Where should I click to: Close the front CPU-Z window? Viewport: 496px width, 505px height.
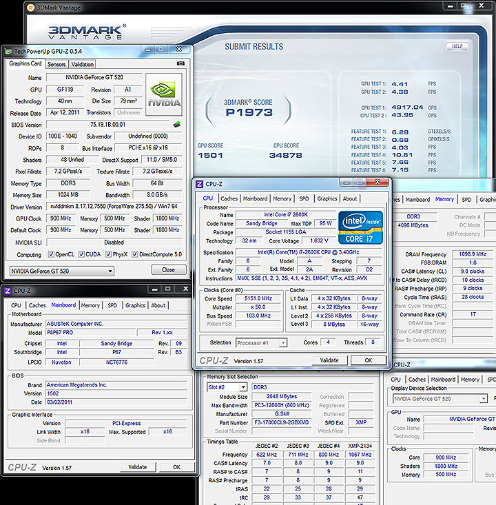(x=377, y=182)
